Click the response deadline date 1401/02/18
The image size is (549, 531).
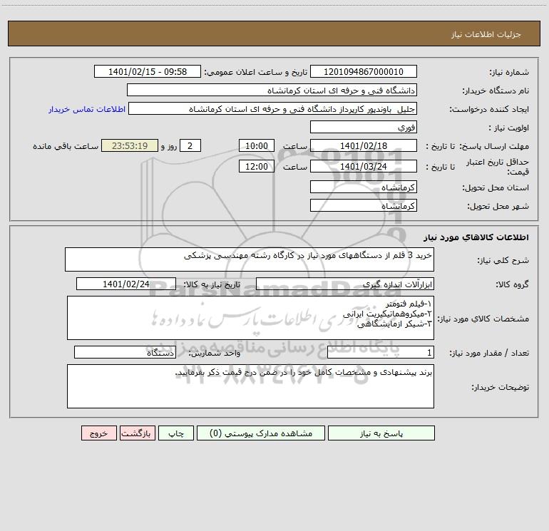click(364, 145)
